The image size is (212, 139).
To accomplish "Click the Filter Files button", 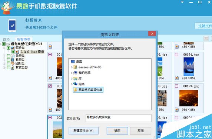I will (203, 26).
